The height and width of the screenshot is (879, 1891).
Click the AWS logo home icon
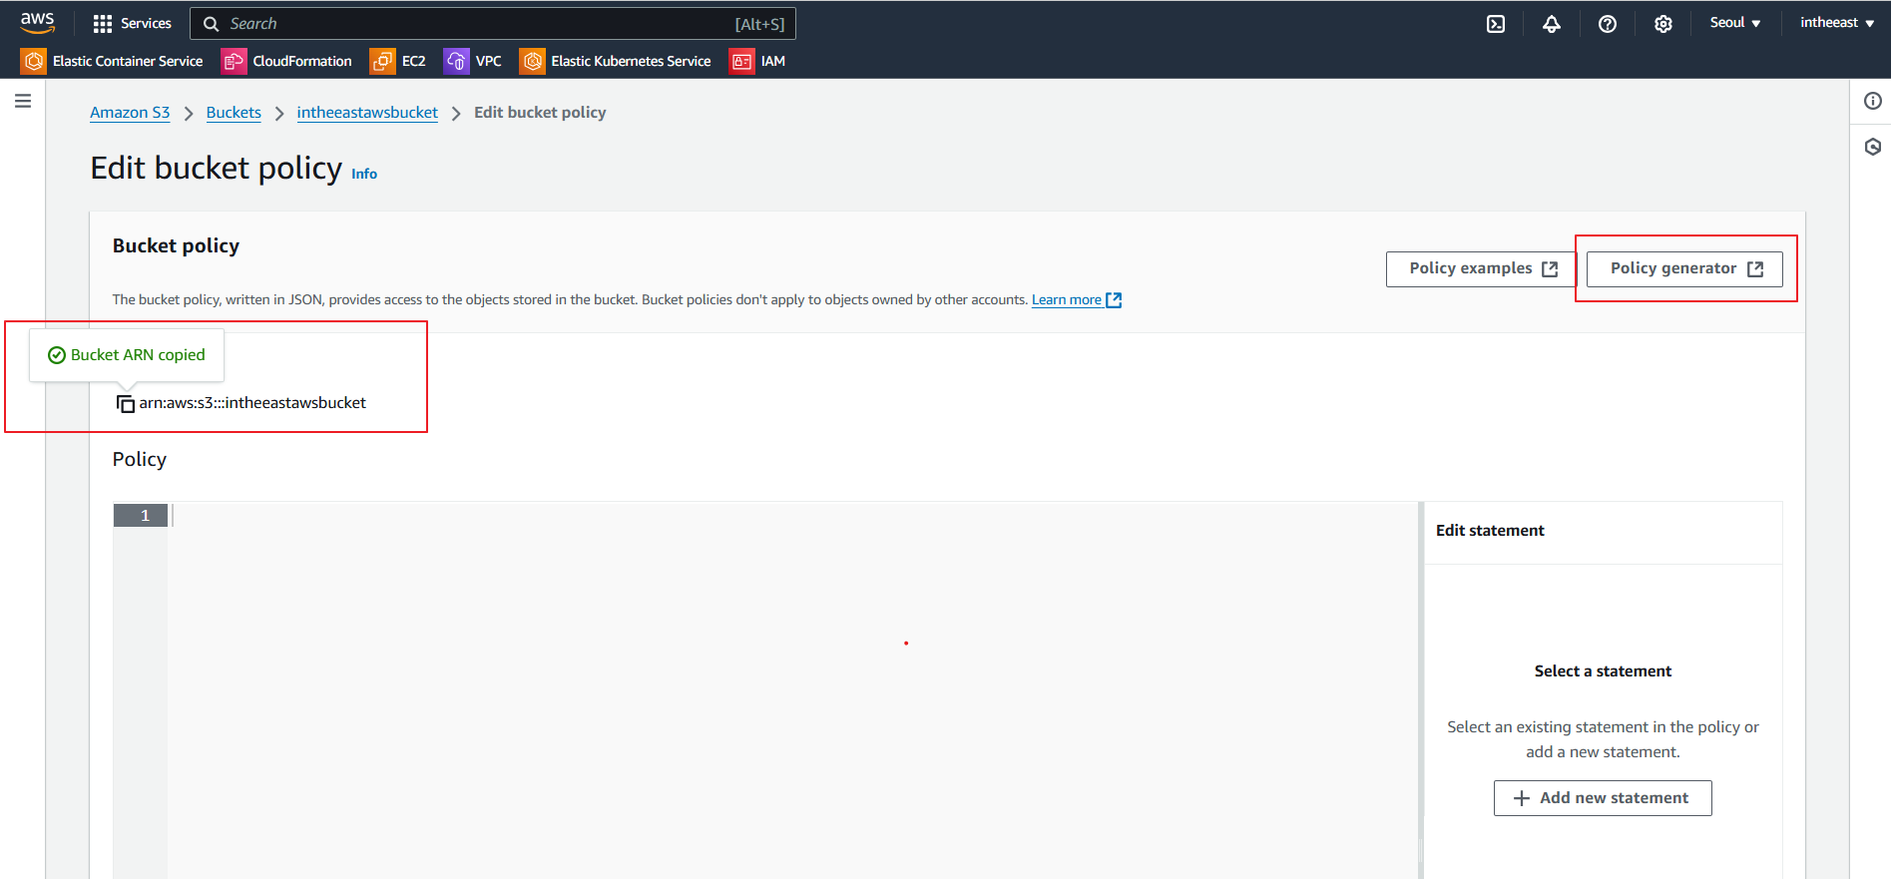(x=37, y=23)
